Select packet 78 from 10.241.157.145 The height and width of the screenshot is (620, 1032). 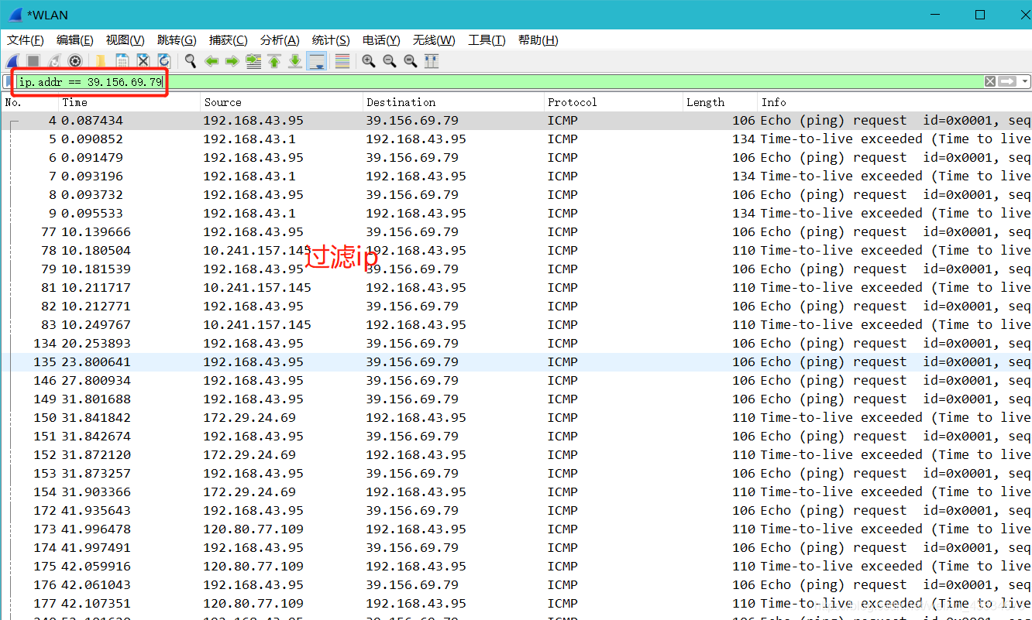[x=516, y=251]
